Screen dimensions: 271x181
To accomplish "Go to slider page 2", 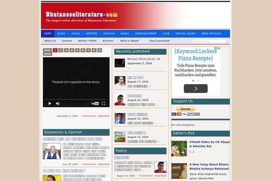I will click(x=61, y=50).
